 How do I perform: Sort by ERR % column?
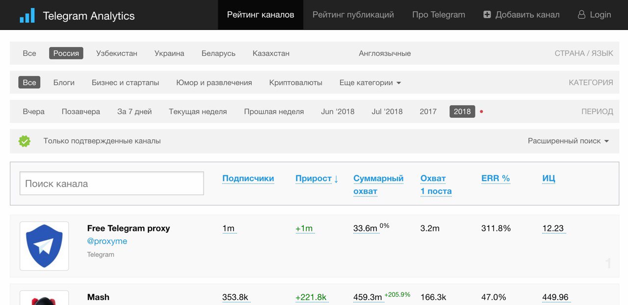coord(496,178)
